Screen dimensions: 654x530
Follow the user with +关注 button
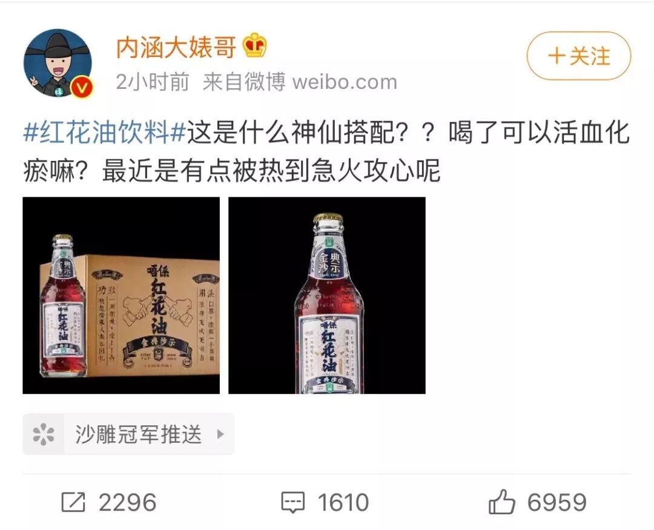(579, 56)
